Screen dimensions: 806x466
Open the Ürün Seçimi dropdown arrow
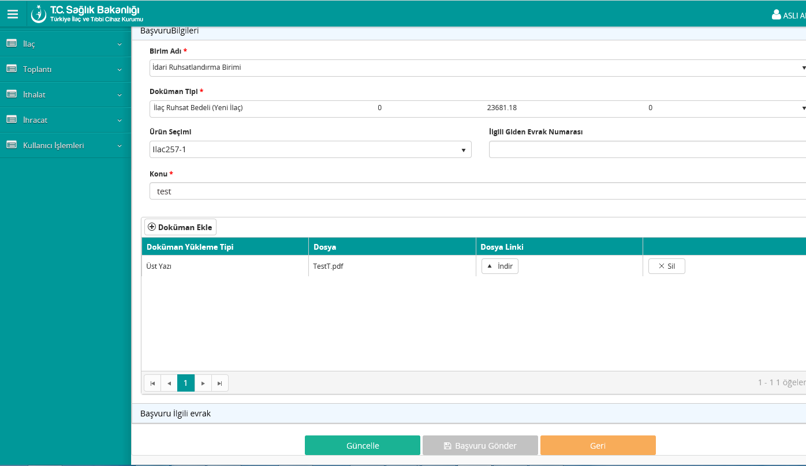[x=463, y=150]
